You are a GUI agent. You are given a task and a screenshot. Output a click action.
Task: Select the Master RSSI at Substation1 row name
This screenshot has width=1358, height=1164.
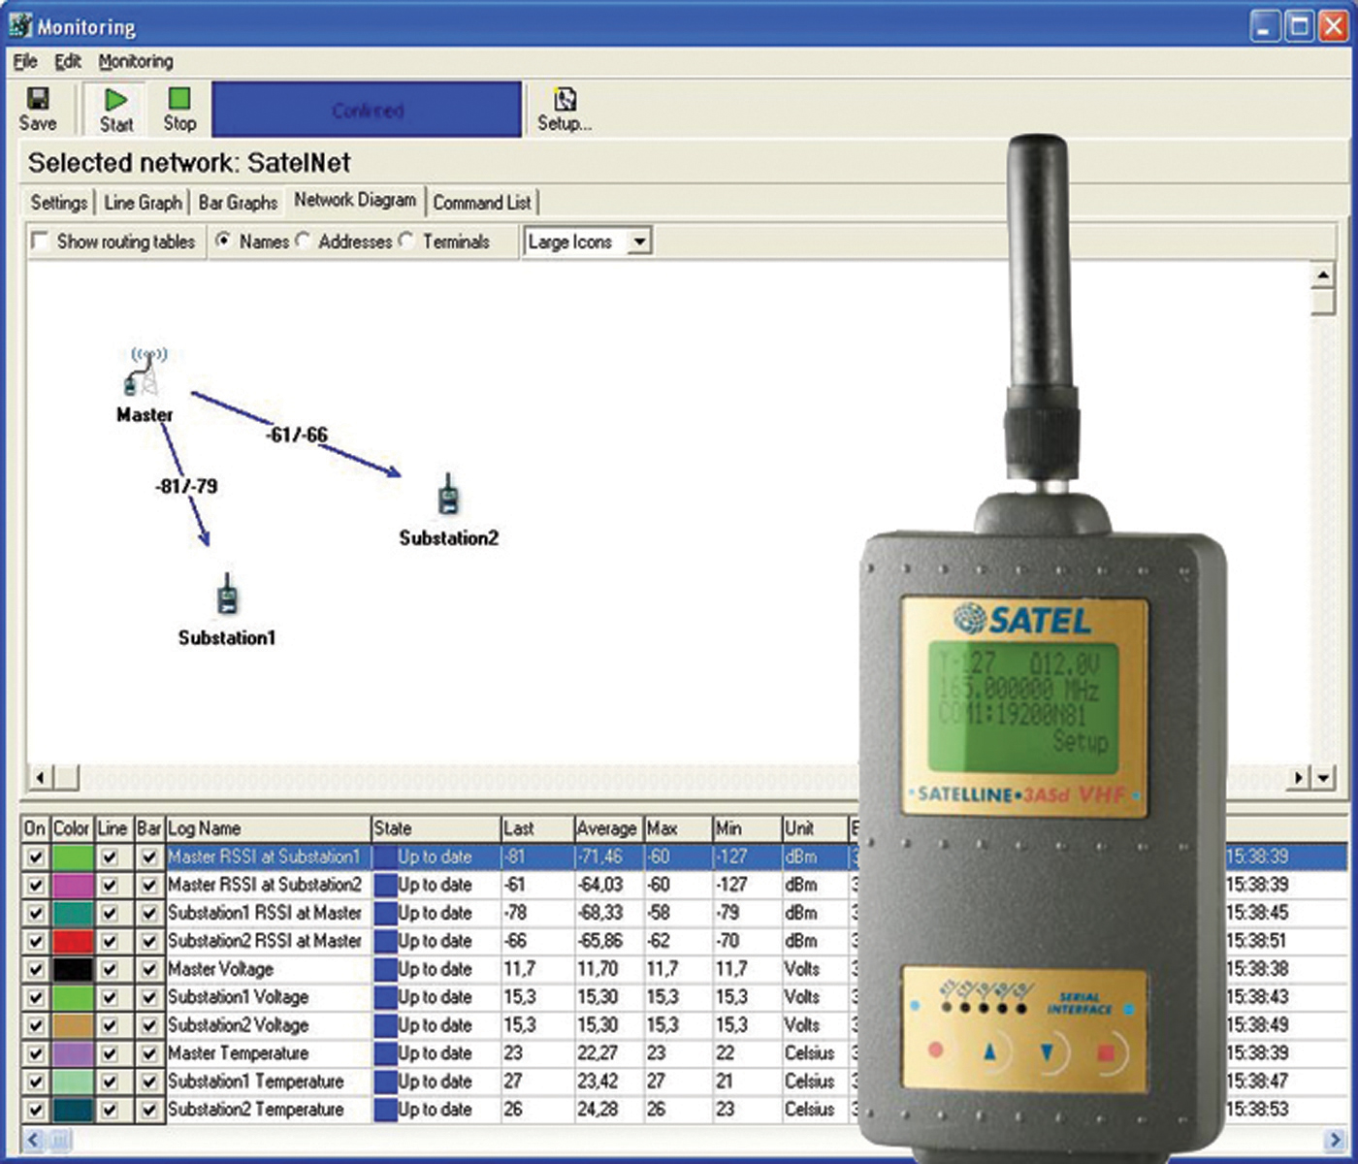264,857
